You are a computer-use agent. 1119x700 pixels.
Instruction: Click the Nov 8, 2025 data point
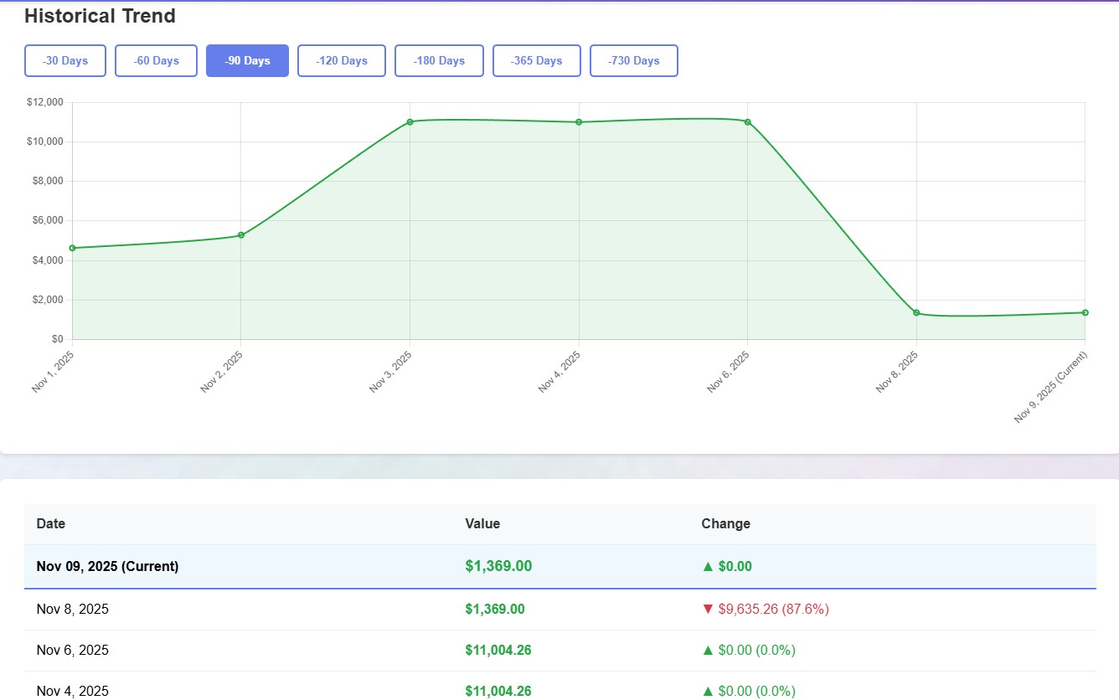click(916, 312)
